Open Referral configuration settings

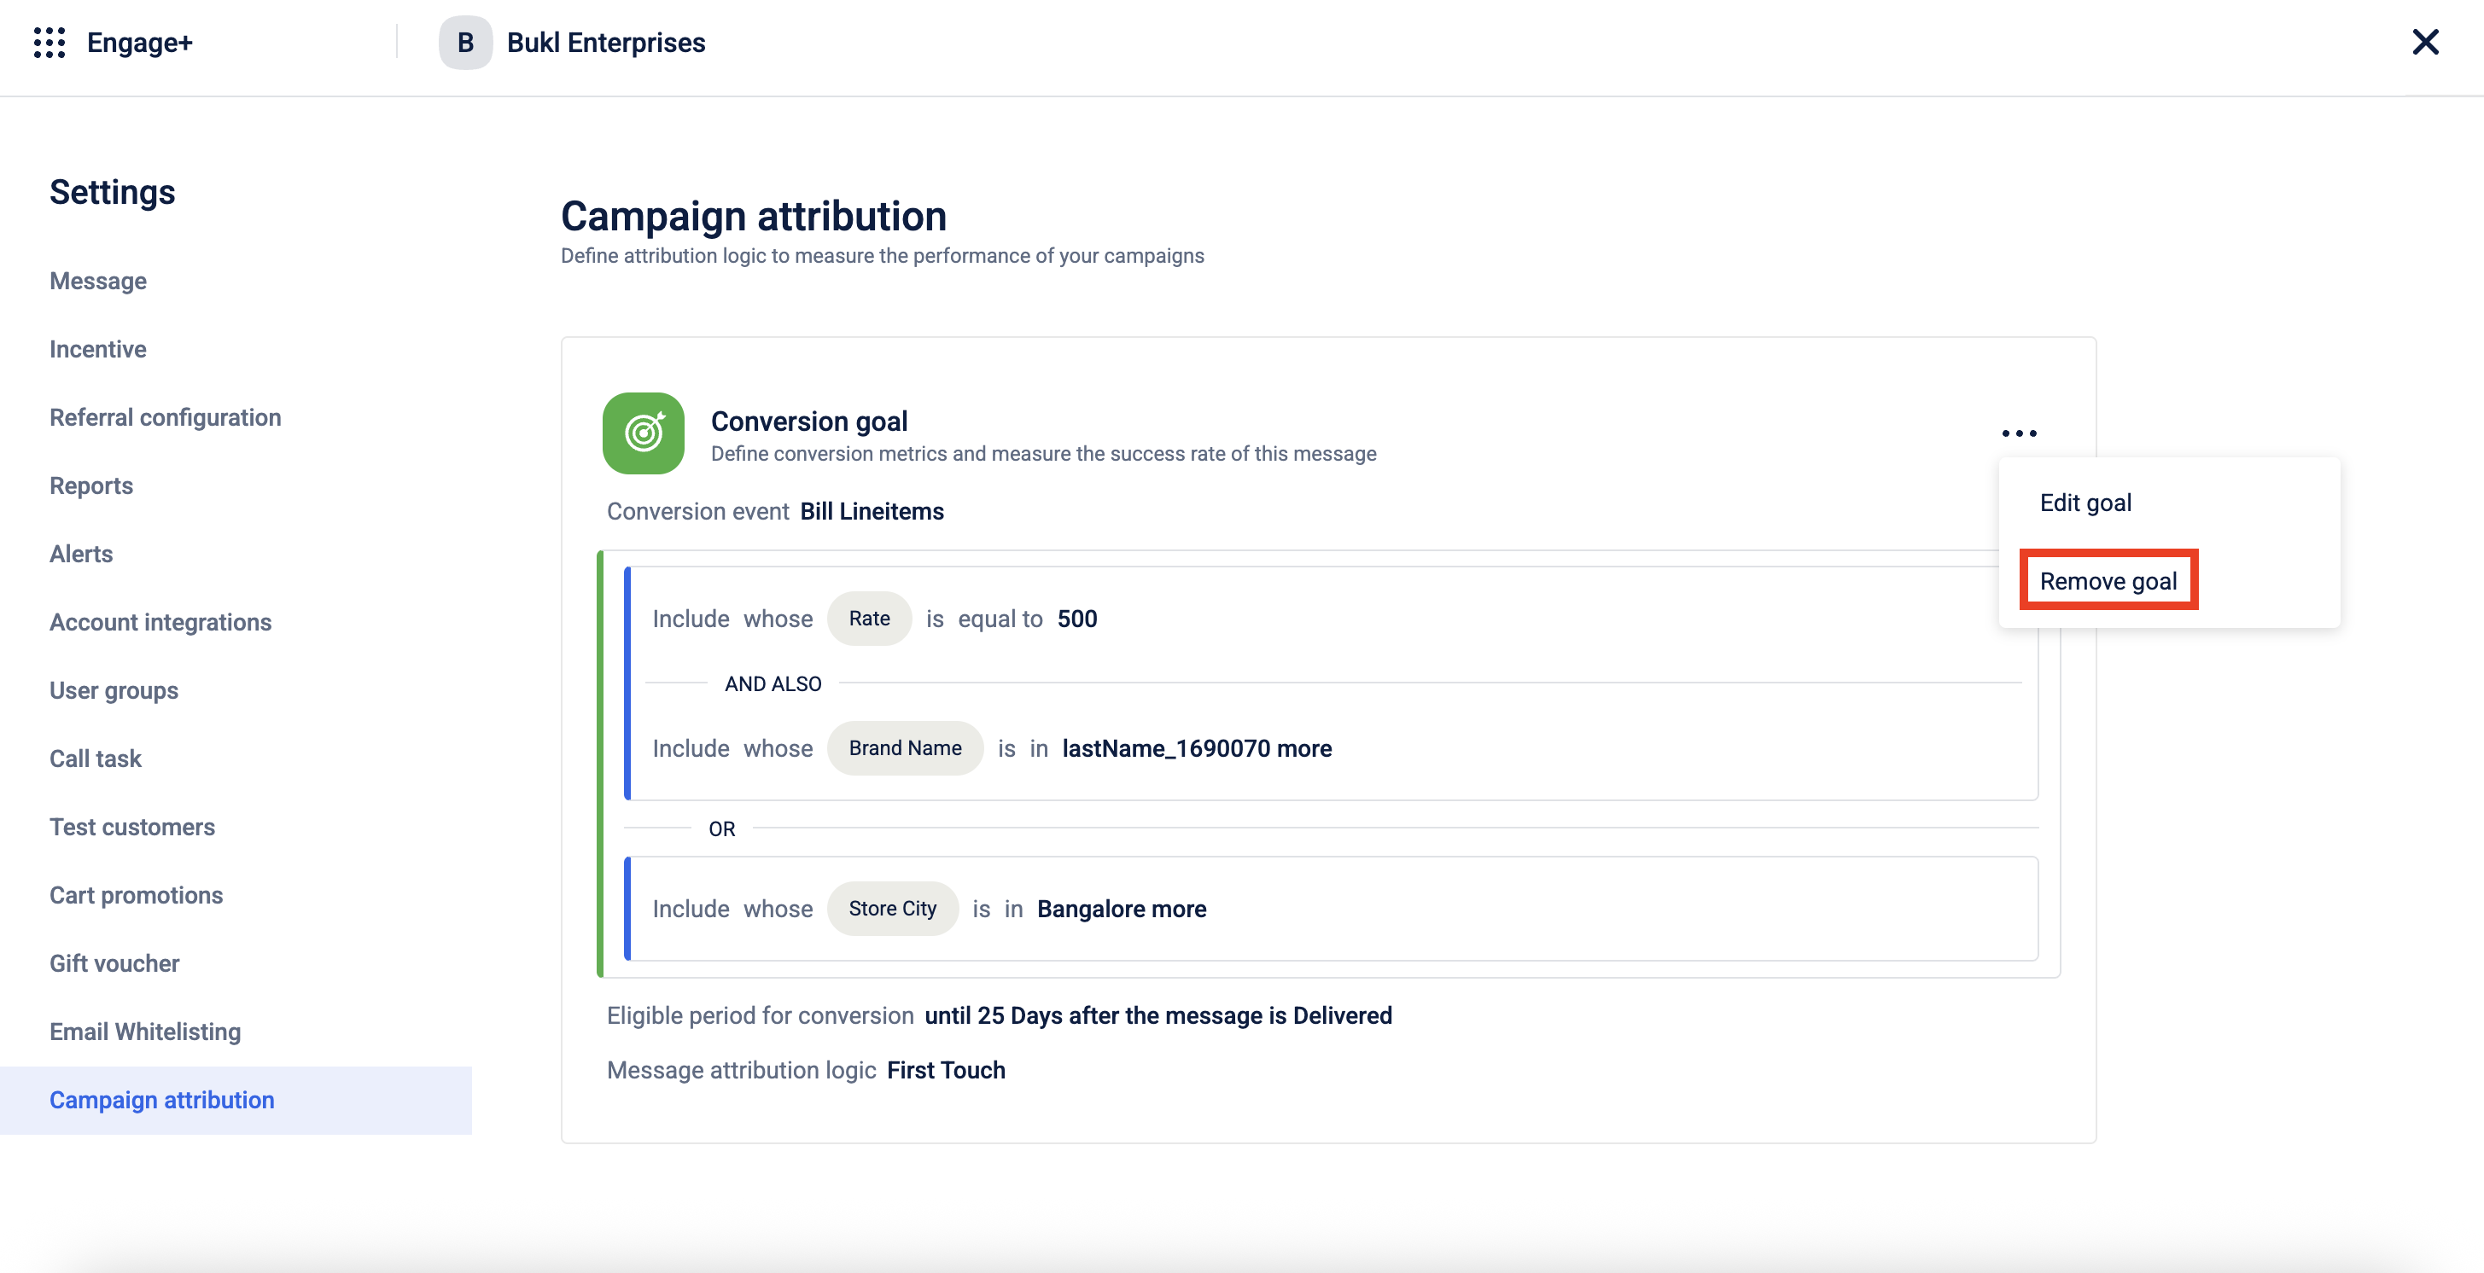click(166, 417)
